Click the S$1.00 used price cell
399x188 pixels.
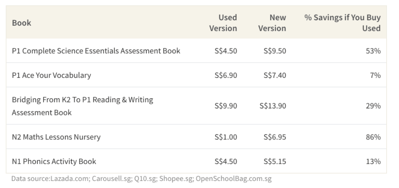[x=226, y=137]
